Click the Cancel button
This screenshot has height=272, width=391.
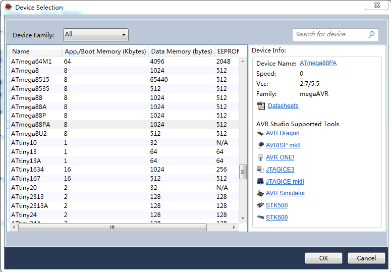click(366, 258)
